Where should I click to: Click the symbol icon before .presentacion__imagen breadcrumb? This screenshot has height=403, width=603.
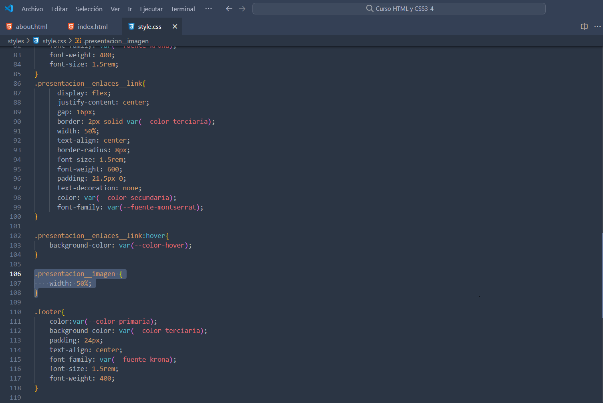click(78, 40)
